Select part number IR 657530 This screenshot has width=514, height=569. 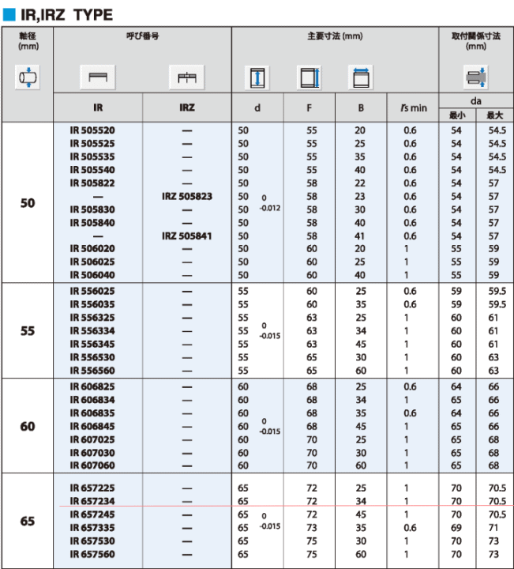click(x=92, y=541)
